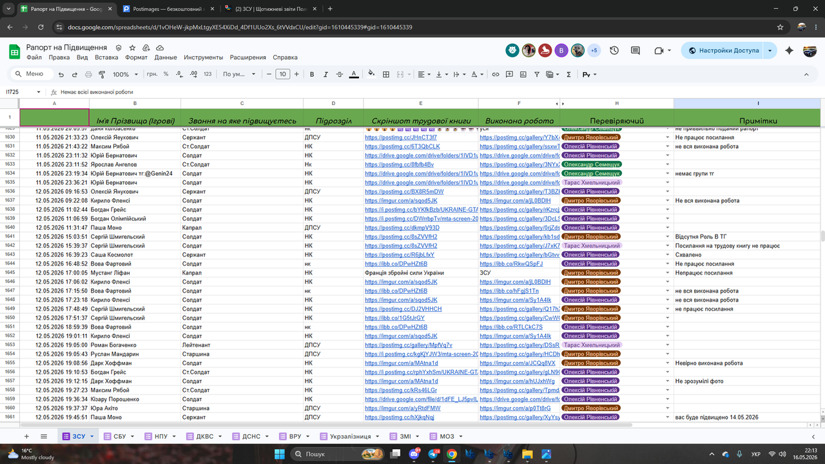
Task: Check cloud save document status
Action: tap(159, 48)
